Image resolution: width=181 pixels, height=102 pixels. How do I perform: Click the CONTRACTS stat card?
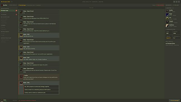[176, 37]
